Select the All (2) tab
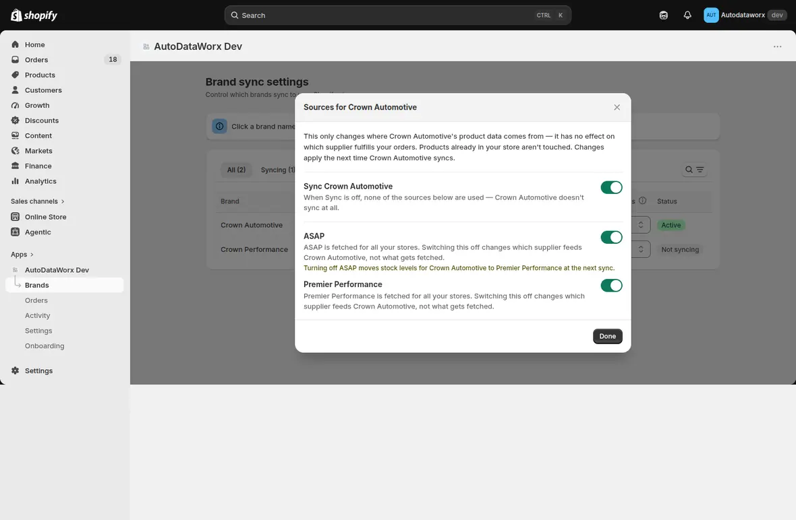796x520 pixels. [x=236, y=170]
